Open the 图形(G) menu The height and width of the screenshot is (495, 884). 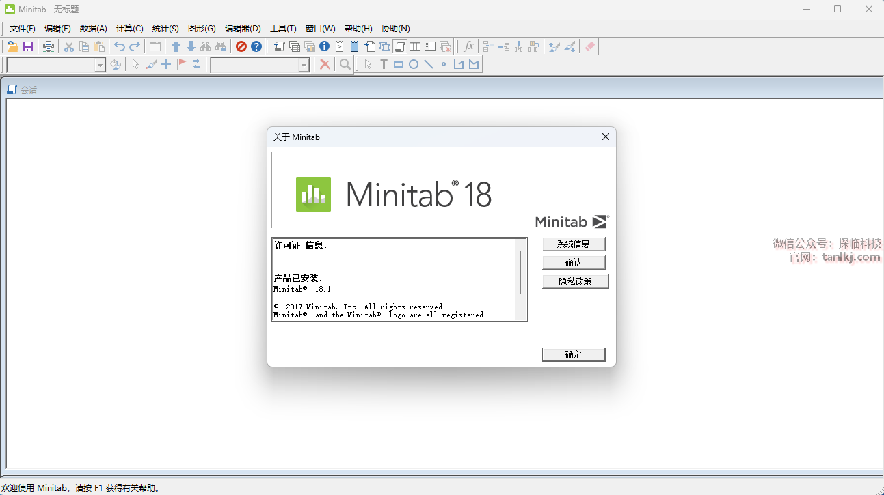click(202, 28)
